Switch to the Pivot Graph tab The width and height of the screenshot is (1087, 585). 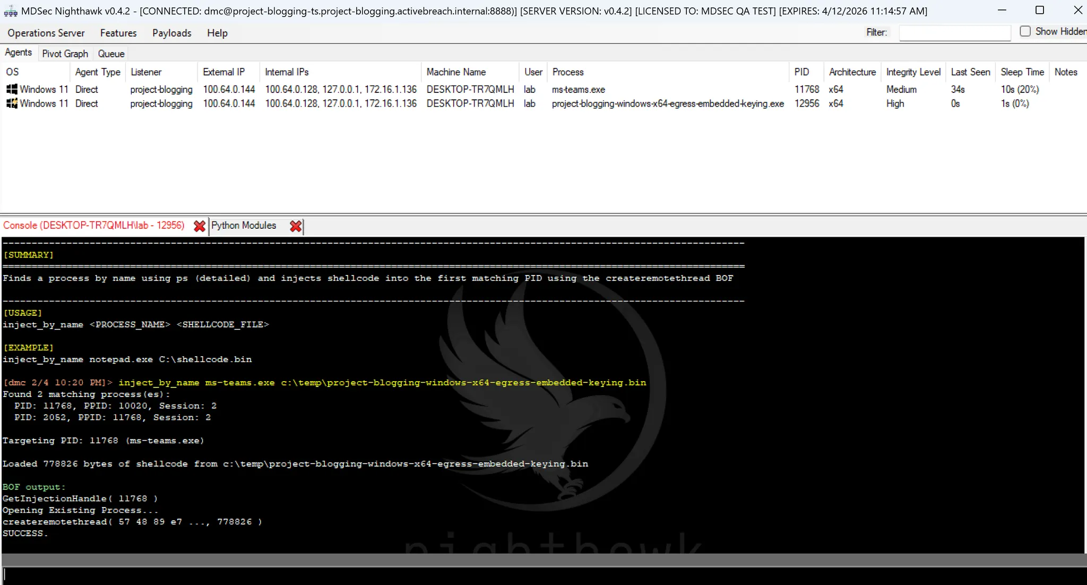[65, 54]
